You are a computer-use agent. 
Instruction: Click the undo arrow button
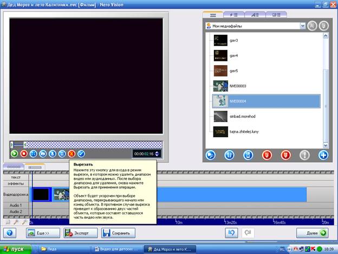click(231, 233)
